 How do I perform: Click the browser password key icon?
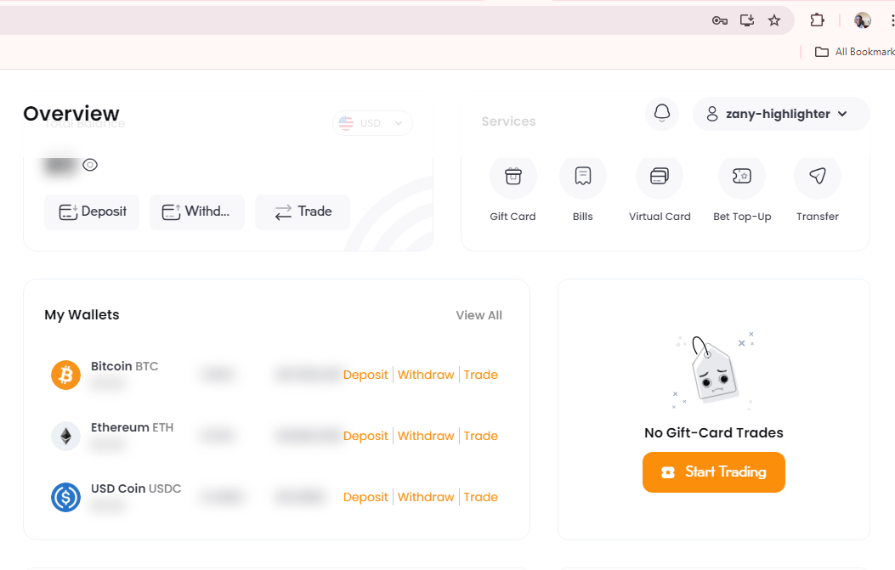tap(720, 20)
